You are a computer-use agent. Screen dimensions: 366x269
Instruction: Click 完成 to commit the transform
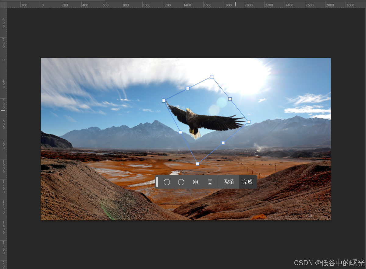click(x=248, y=182)
